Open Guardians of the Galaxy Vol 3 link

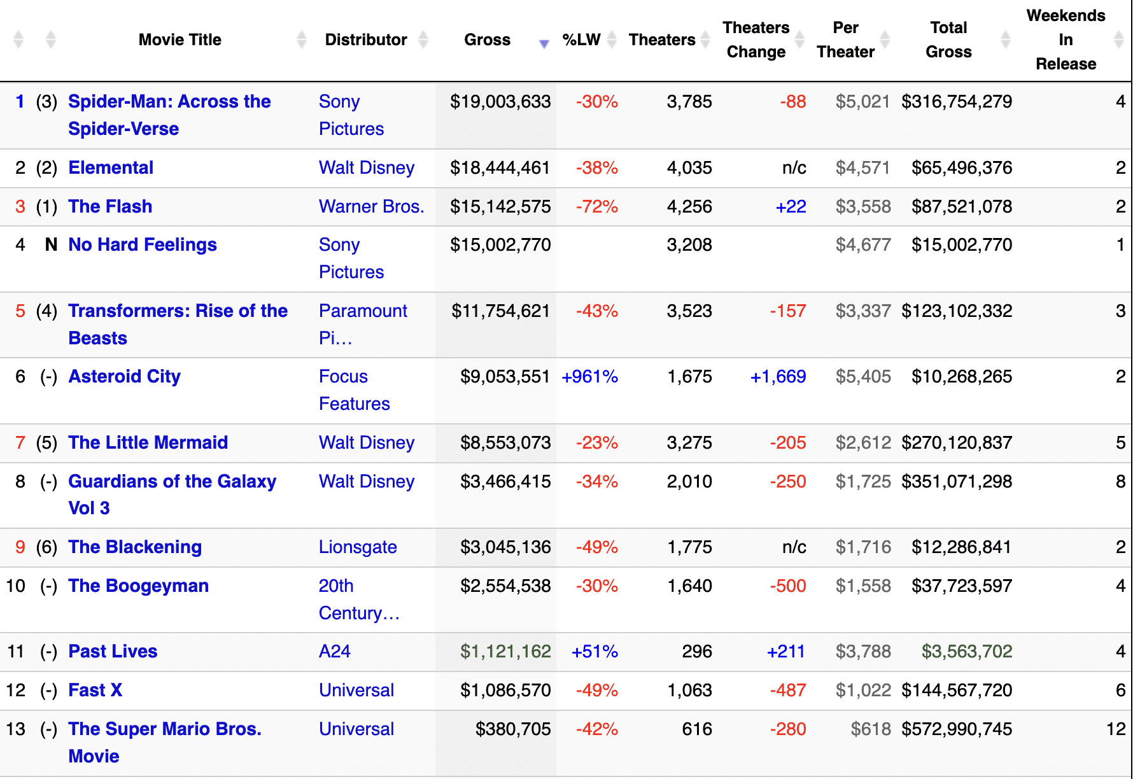[172, 495]
